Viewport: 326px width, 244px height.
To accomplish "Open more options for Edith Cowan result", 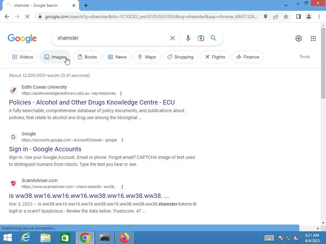I will click(x=121, y=93).
